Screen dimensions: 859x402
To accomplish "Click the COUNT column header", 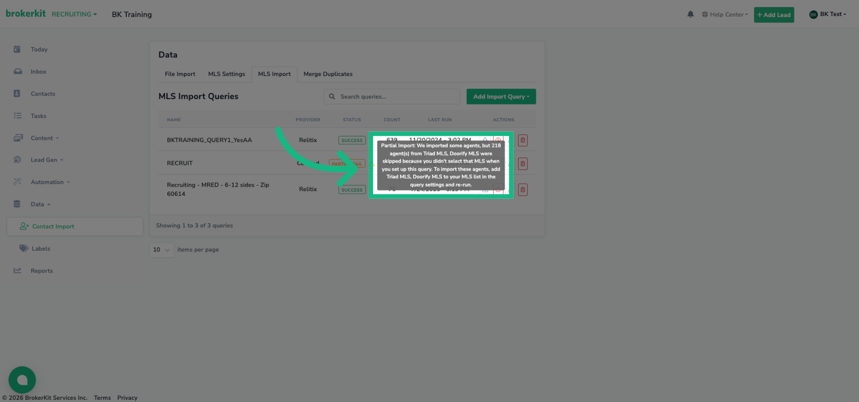I will (392, 120).
